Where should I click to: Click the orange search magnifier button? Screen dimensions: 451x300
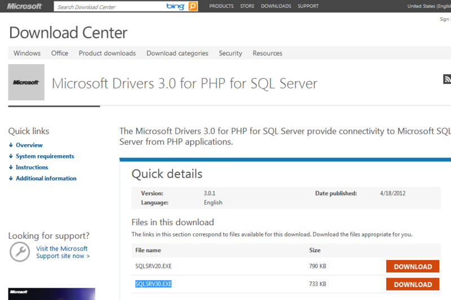tap(193, 6)
